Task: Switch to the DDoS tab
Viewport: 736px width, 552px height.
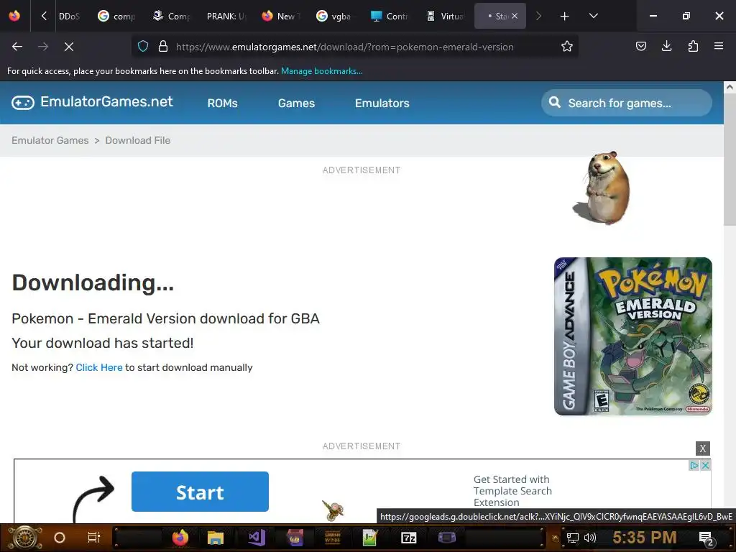Action: (x=69, y=16)
